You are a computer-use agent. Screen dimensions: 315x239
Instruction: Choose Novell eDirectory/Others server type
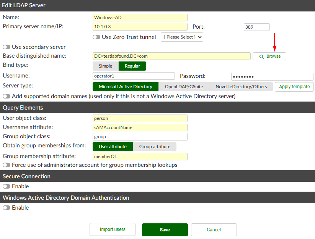click(x=241, y=86)
